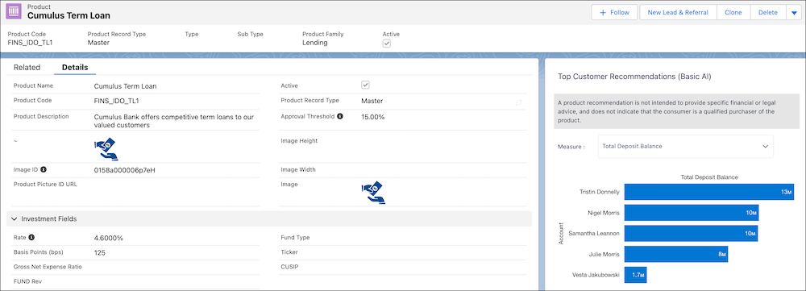Click the Lending product family value
The image size is (806, 291).
[314, 43]
